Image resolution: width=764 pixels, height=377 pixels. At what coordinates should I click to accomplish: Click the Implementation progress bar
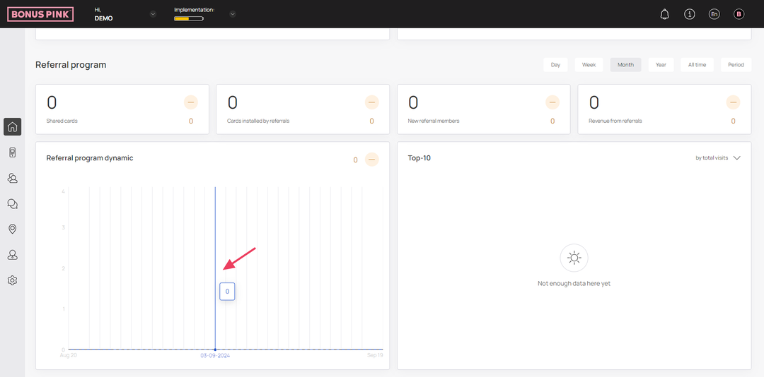[189, 19]
